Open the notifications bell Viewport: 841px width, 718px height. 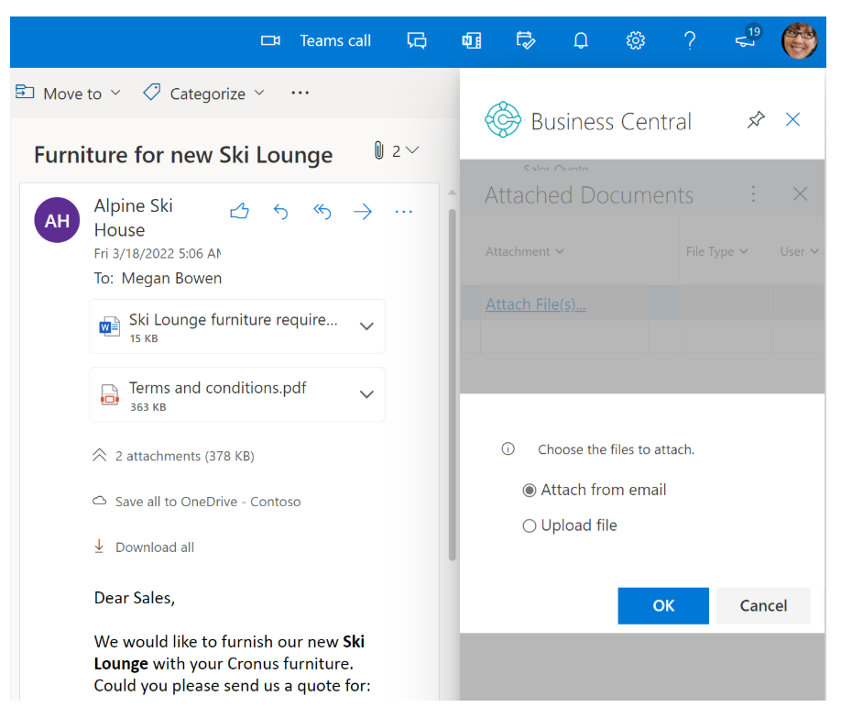click(581, 41)
